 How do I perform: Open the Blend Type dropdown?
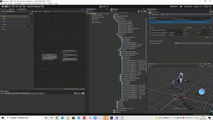point(186,14)
